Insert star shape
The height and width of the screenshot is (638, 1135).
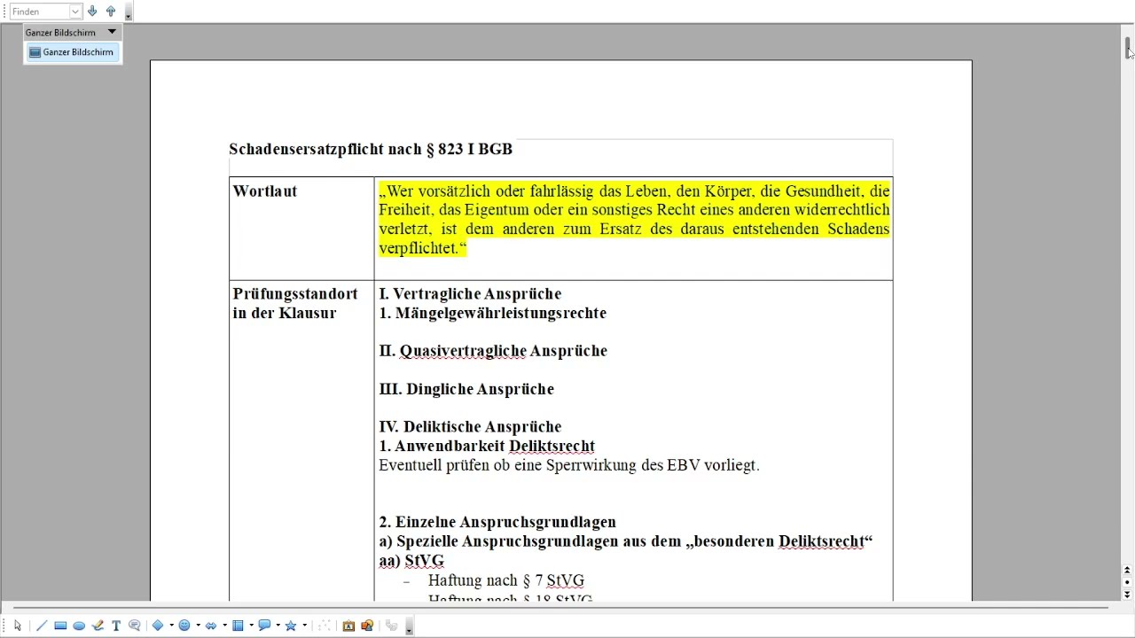[x=291, y=626]
